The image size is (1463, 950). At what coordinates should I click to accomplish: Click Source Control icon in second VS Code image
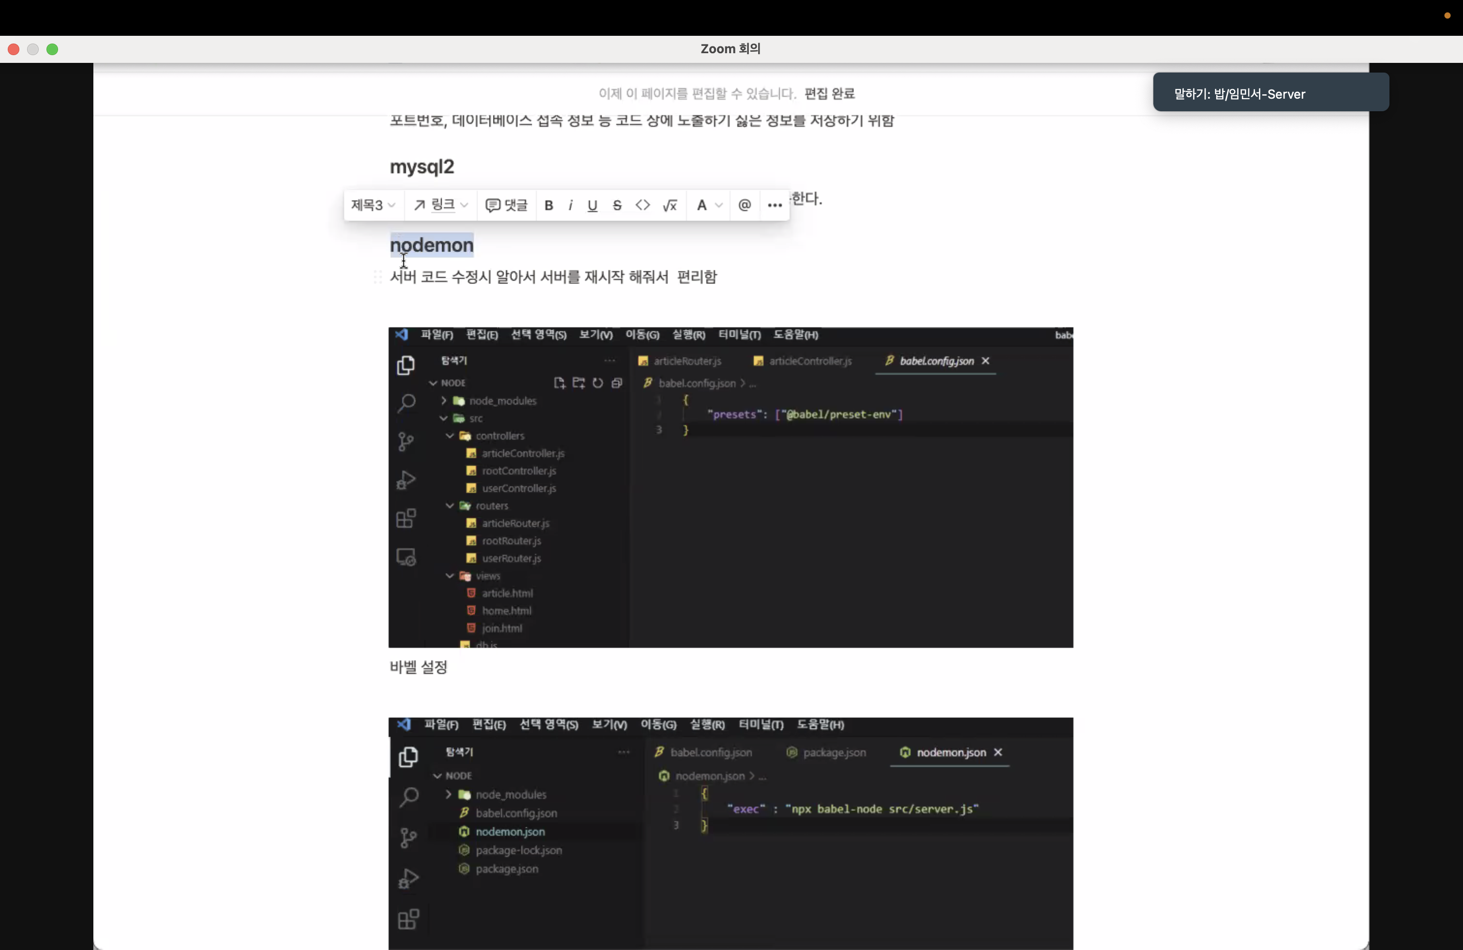pos(408,838)
